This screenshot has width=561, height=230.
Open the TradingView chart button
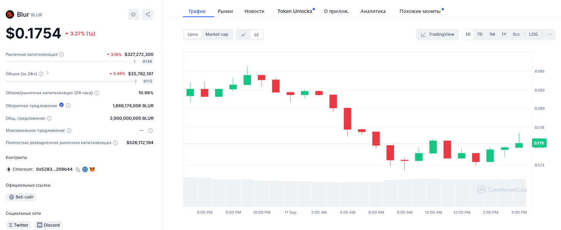coord(438,35)
